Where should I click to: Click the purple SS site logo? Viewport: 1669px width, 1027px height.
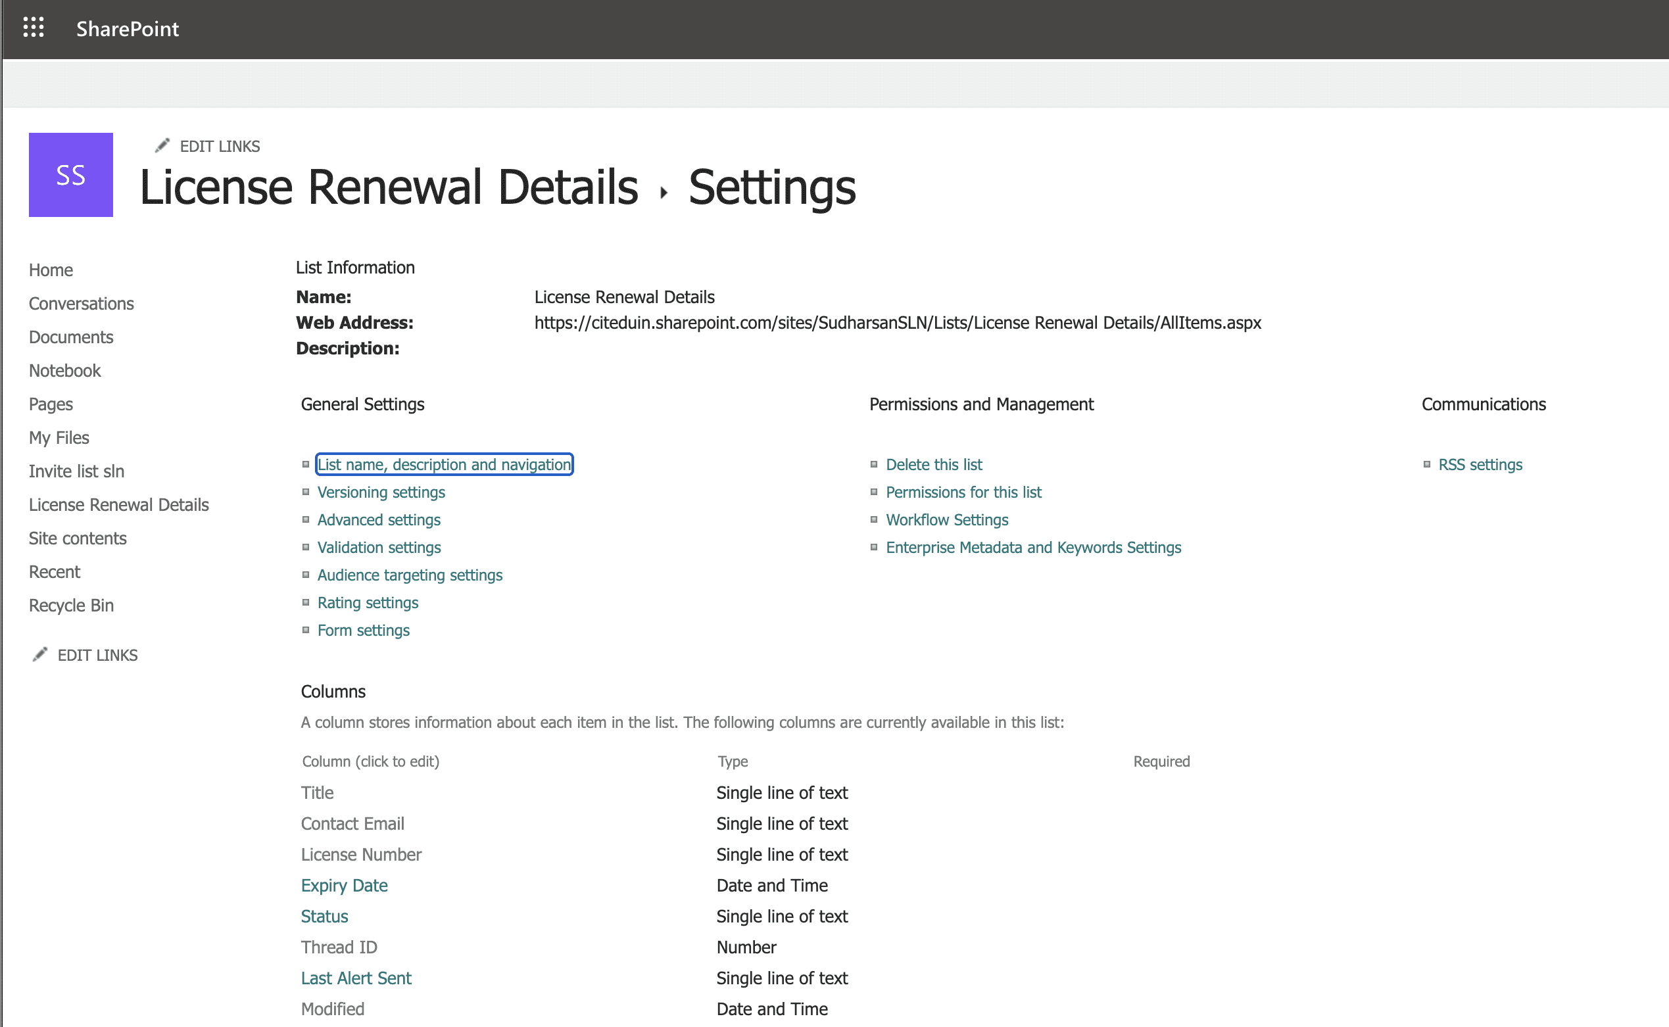pos(70,174)
